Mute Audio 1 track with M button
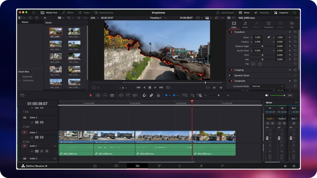Viewport: 317px width, 178px height. (x=47, y=151)
